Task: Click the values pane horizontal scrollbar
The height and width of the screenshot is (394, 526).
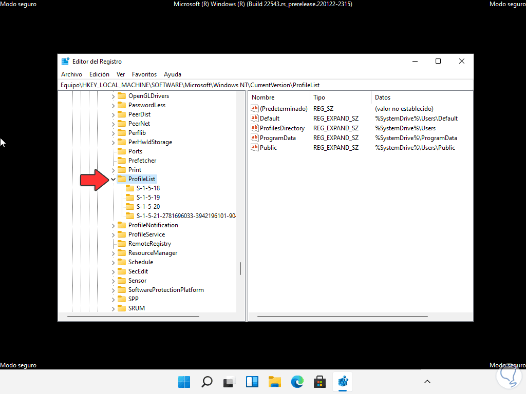Action: pyautogui.click(x=343, y=316)
